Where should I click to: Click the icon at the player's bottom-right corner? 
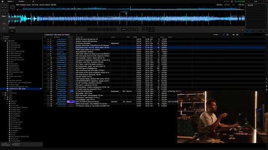pos(242,30)
